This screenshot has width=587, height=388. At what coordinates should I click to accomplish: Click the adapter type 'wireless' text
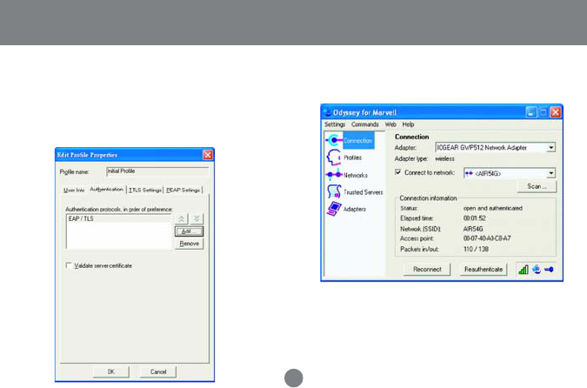444,159
